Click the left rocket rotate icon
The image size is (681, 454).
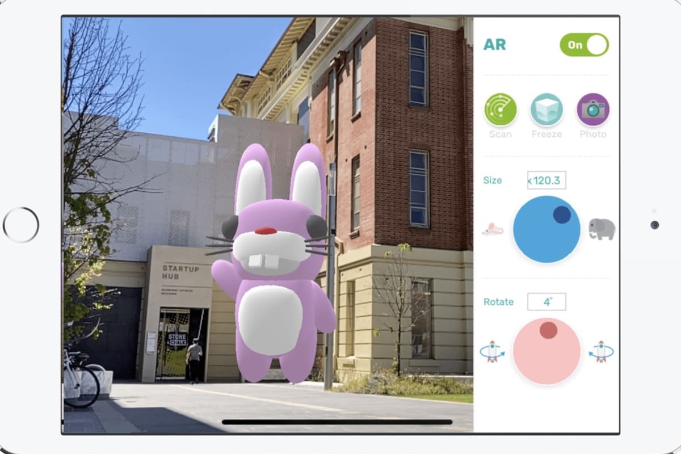[x=492, y=352]
